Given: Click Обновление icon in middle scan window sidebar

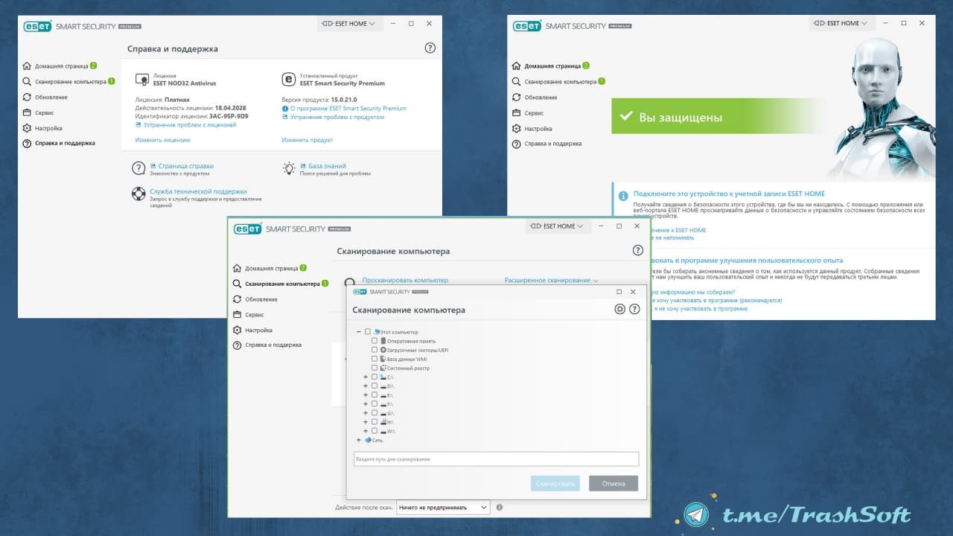Looking at the screenshot, I should [237, 299].
